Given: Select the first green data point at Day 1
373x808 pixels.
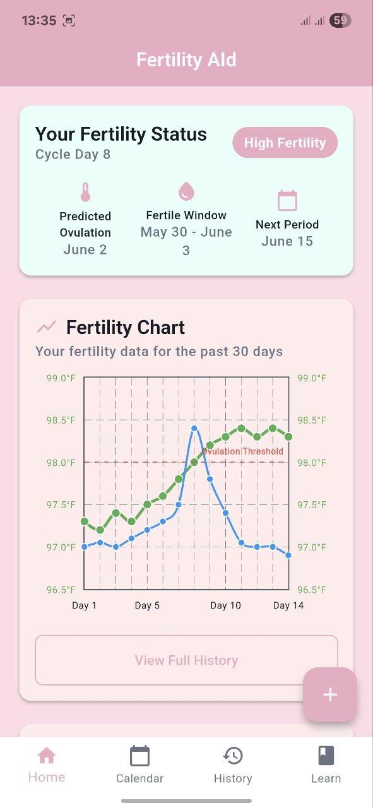Looking at the screenshot, I should point(85,521).
